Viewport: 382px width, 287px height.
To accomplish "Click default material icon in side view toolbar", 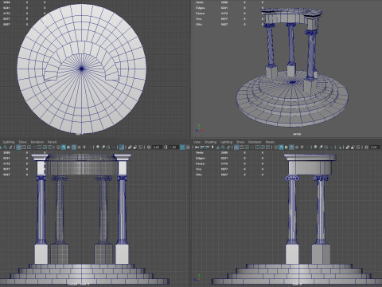I will pyautogui.click(x=286, y=147).
